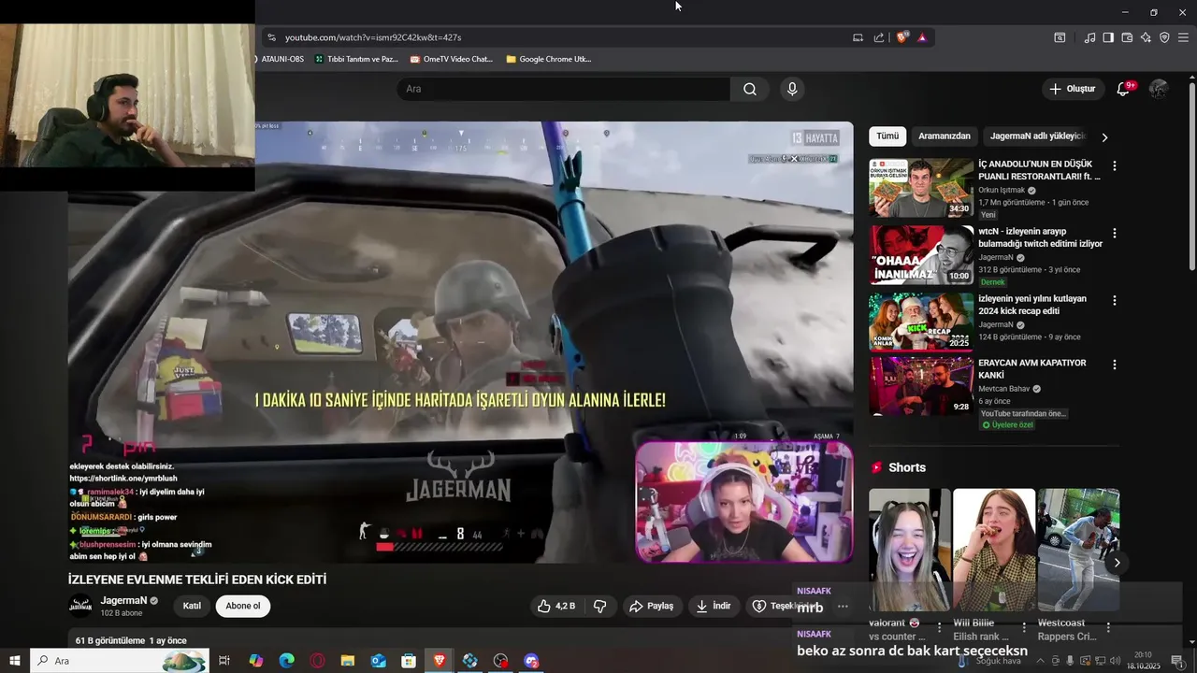Open Task View on the taskbar
The height and width of the screenshot is (673, 1197).
pyautogui.click(x=224, y=661)
